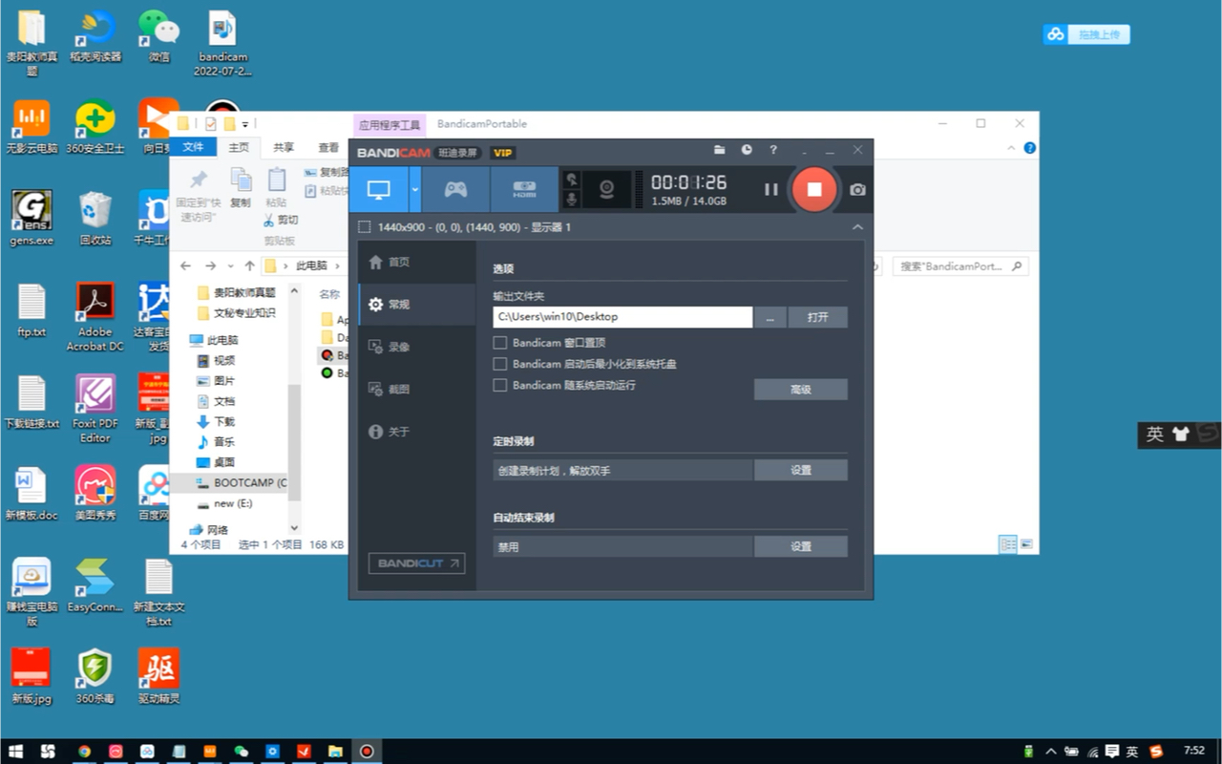
Task: Collapse the 1440x900 display info bar chevron
Action: coord(857,227)
